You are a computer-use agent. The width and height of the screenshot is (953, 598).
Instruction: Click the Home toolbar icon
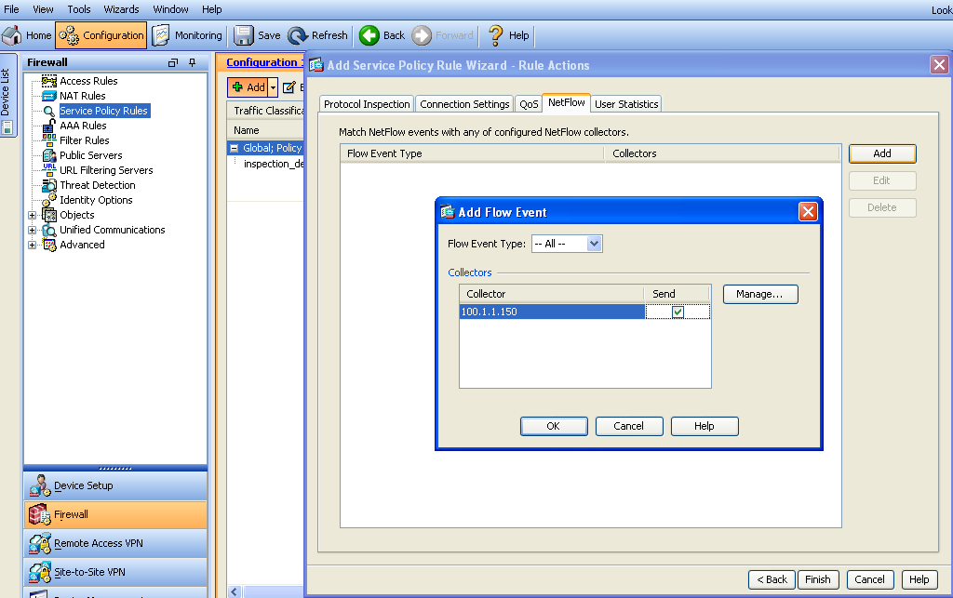click(13, 35)
